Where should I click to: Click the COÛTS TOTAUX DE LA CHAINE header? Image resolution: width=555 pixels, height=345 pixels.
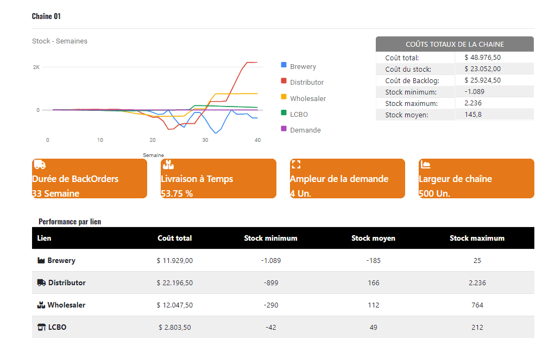455,44
